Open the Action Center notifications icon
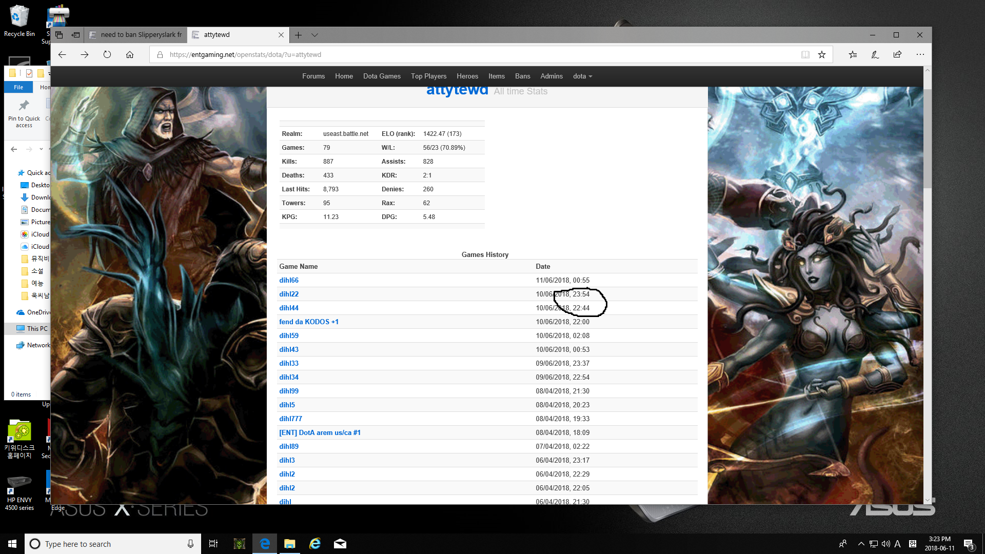The image size is (985, 554). tap(969, 544)
